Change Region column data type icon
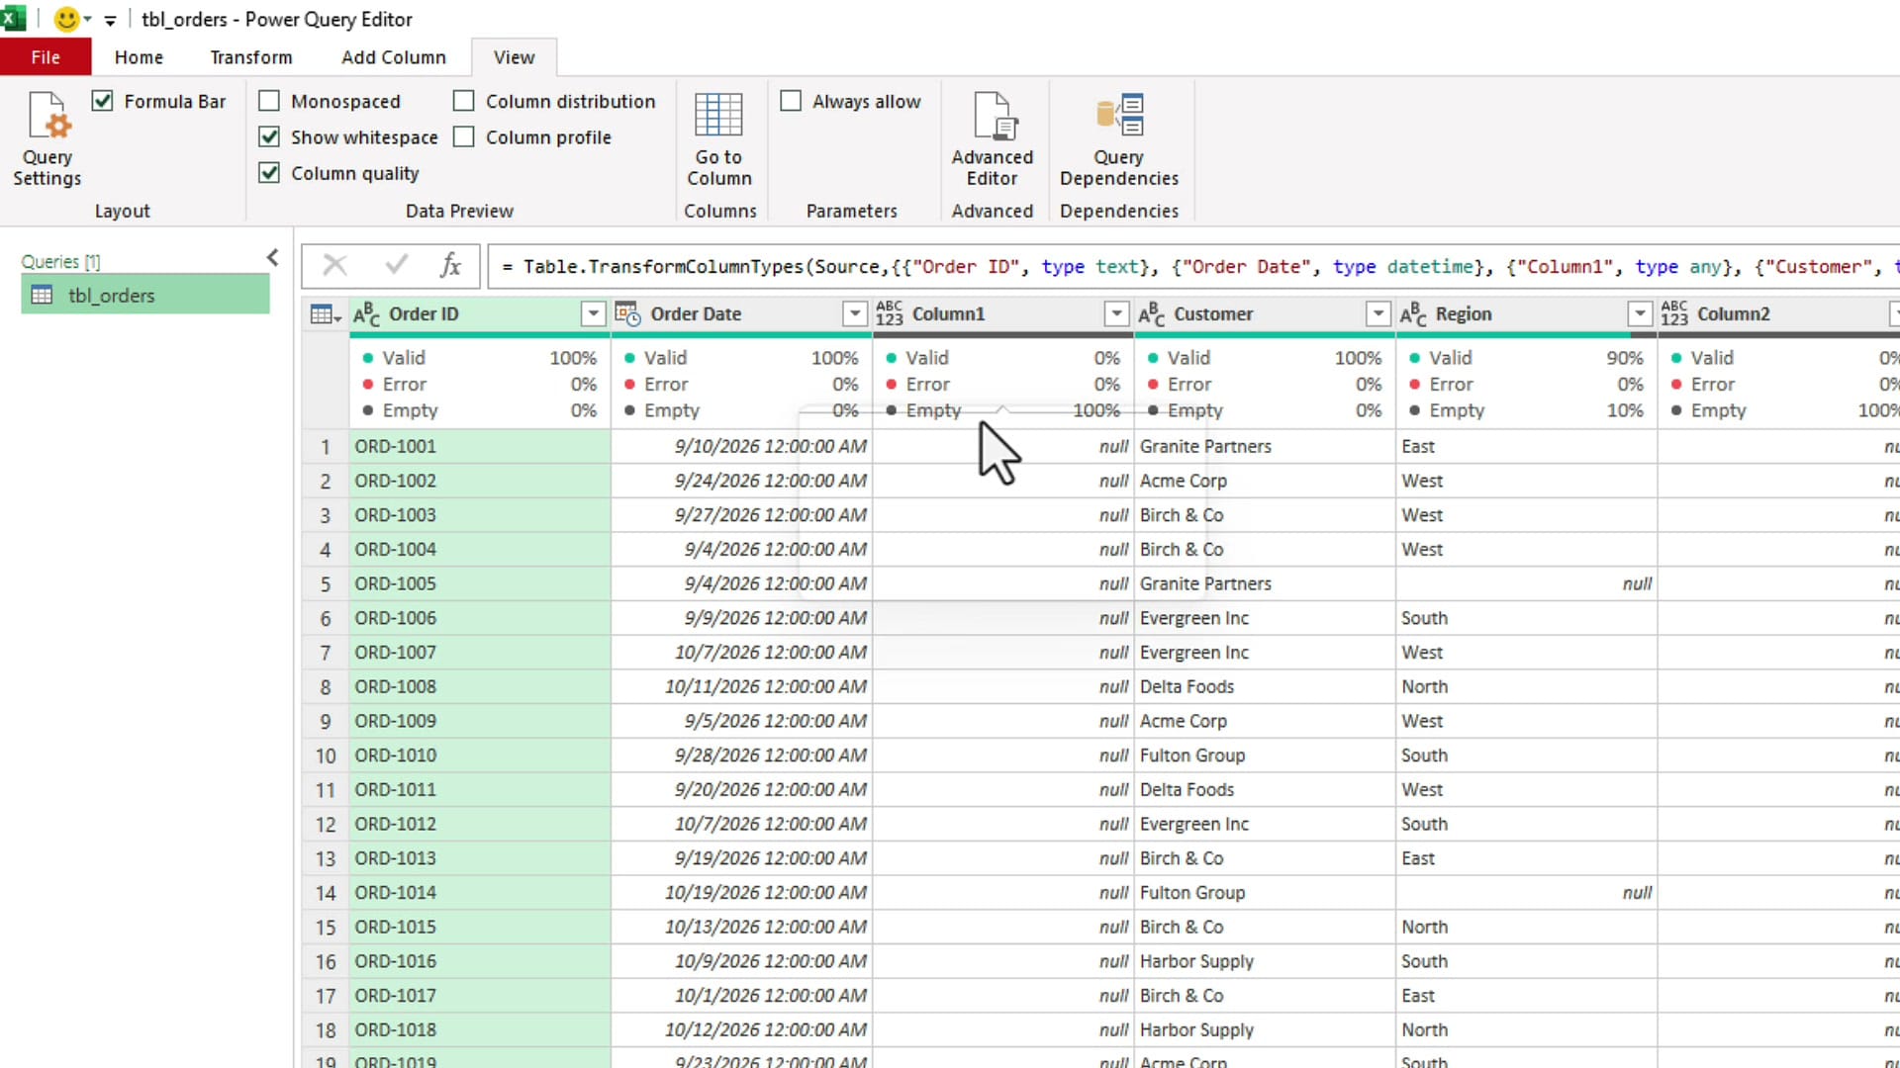This screenshot has height=1068, width=1900. pos(1413,314)
